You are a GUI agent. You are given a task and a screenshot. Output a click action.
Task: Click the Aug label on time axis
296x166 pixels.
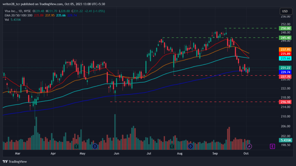pos(180,153)
